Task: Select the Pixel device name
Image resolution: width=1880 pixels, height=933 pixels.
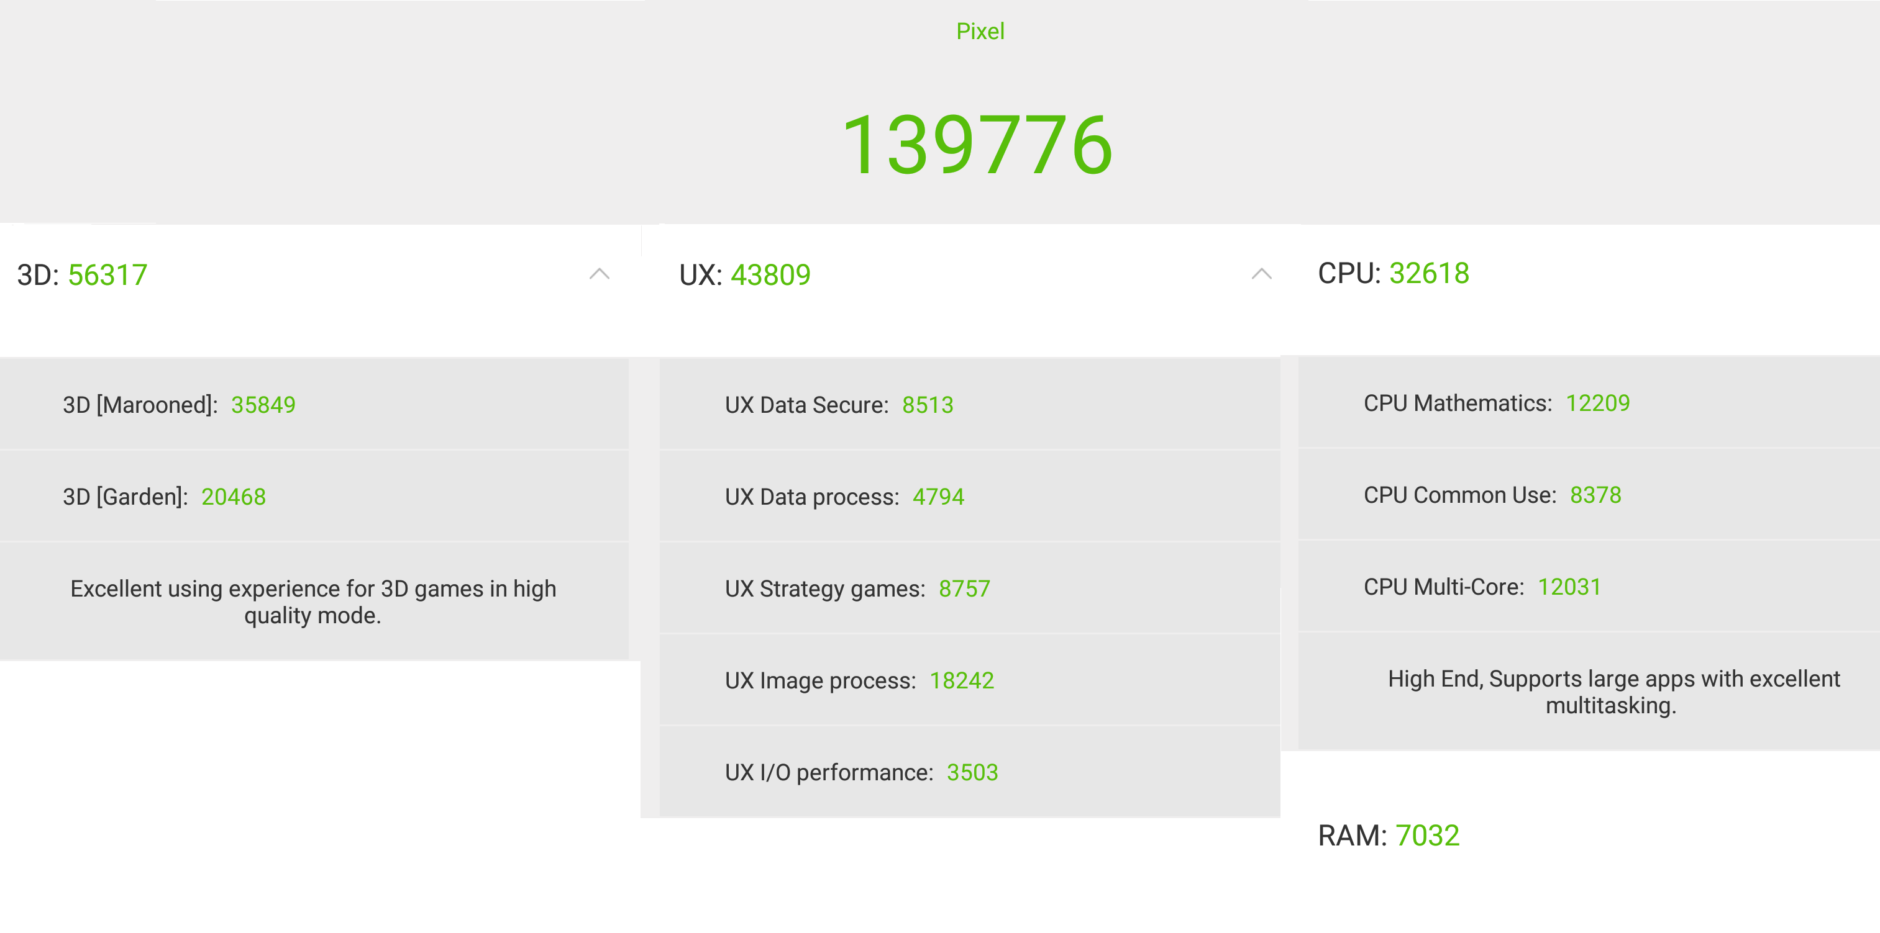Action: tap(980, 32)
